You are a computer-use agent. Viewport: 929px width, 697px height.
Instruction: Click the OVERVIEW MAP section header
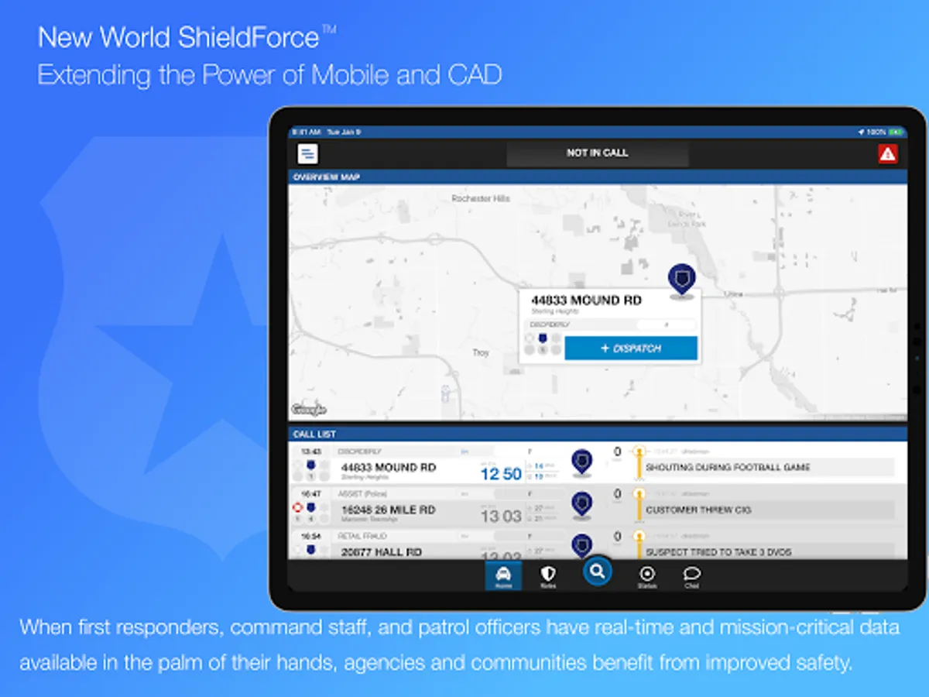597,177
